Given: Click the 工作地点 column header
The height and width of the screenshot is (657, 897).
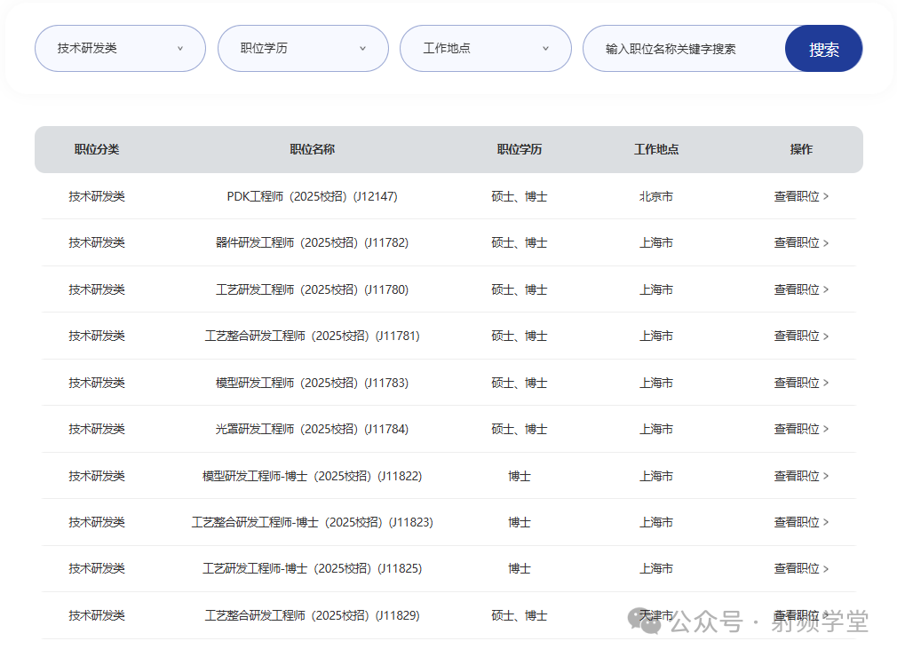Looking at the screenshot, I should 655,149.
